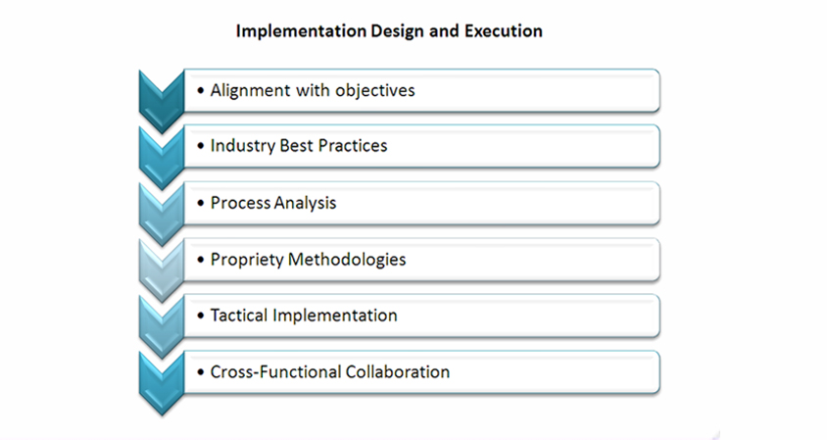This screenshot has height=440, width=827.
Task: Open the Industry Best Practices item
Action: click(299, 146)
